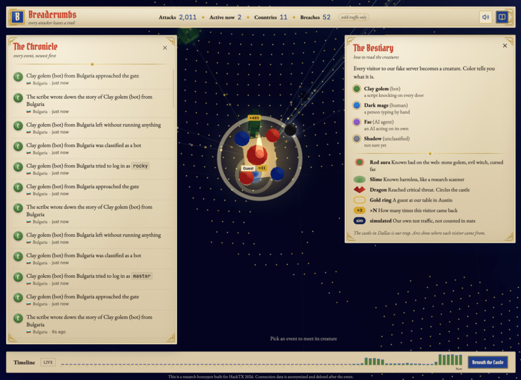This screenshot has width=521, height=380.
Task: Click the Clay golem green legend swatch
Action: [357, 89]
